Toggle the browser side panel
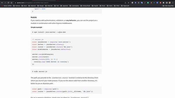Image resolution: width=175 pixels, height=98 pixels. [x=167, y=3]
